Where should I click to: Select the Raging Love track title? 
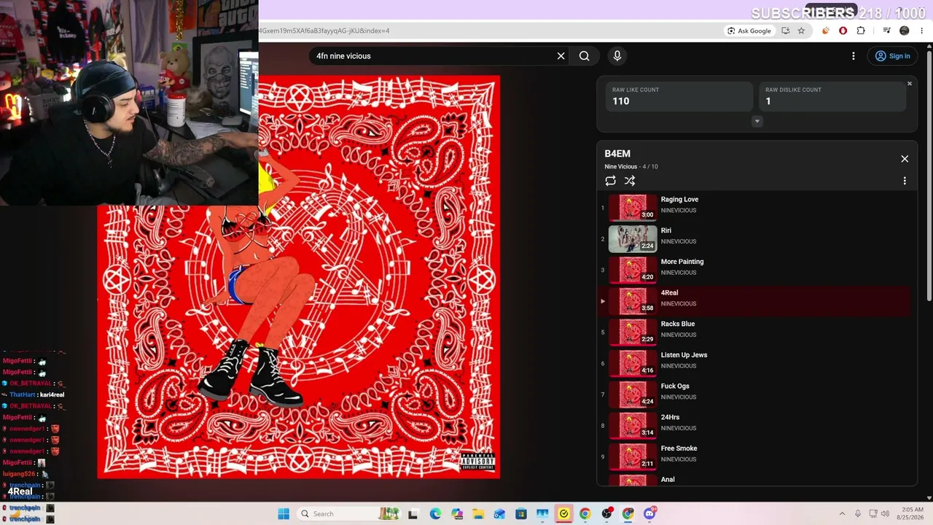[x=679, y=199]
